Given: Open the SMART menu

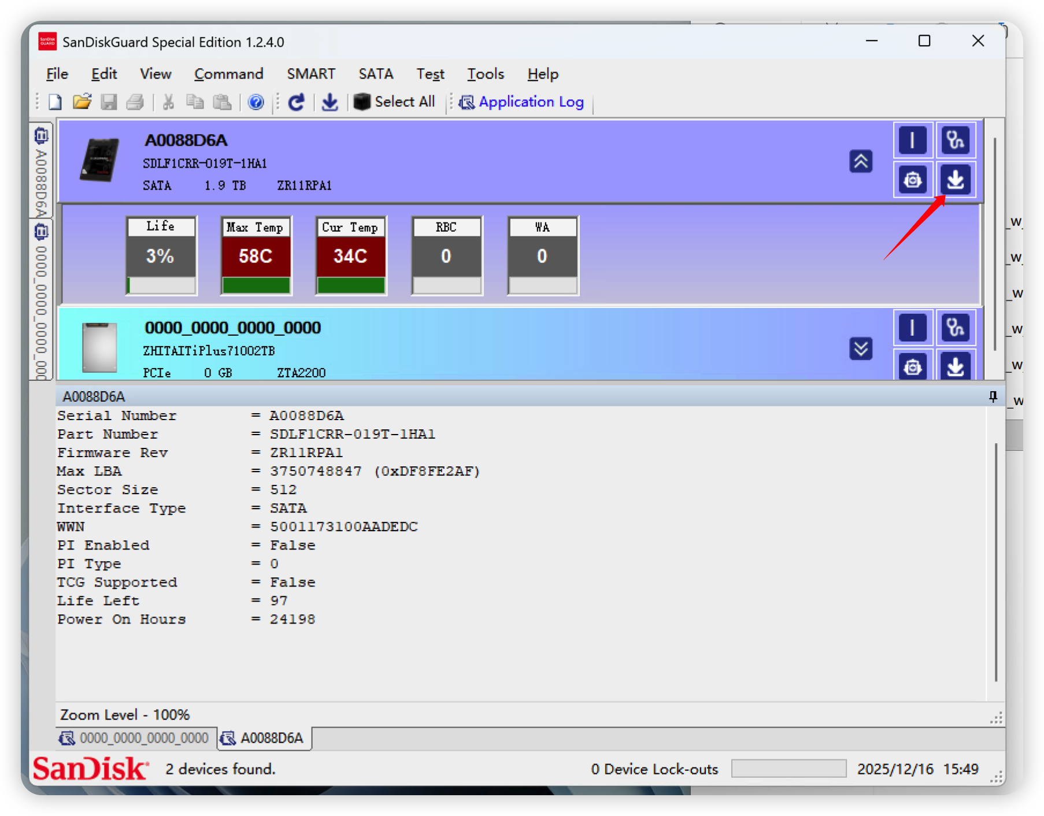Looking at the screenshot, I should tap(311, 74).
